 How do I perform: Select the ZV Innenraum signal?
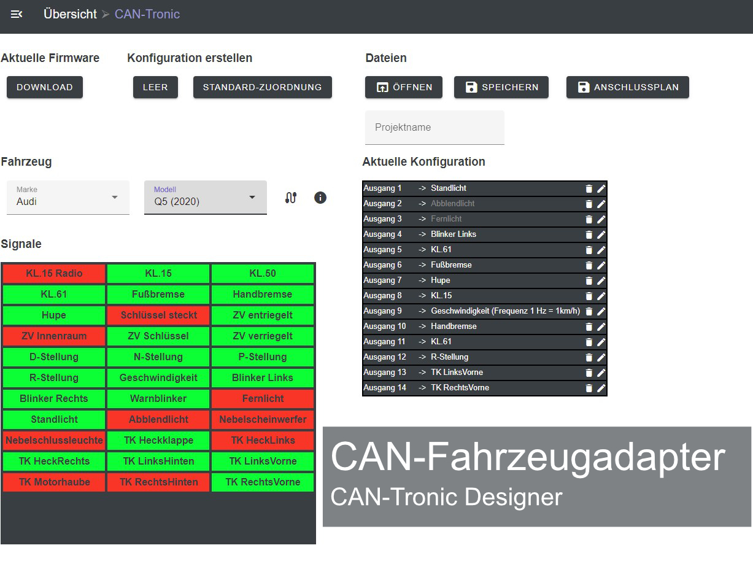click(x=54, y=336)
